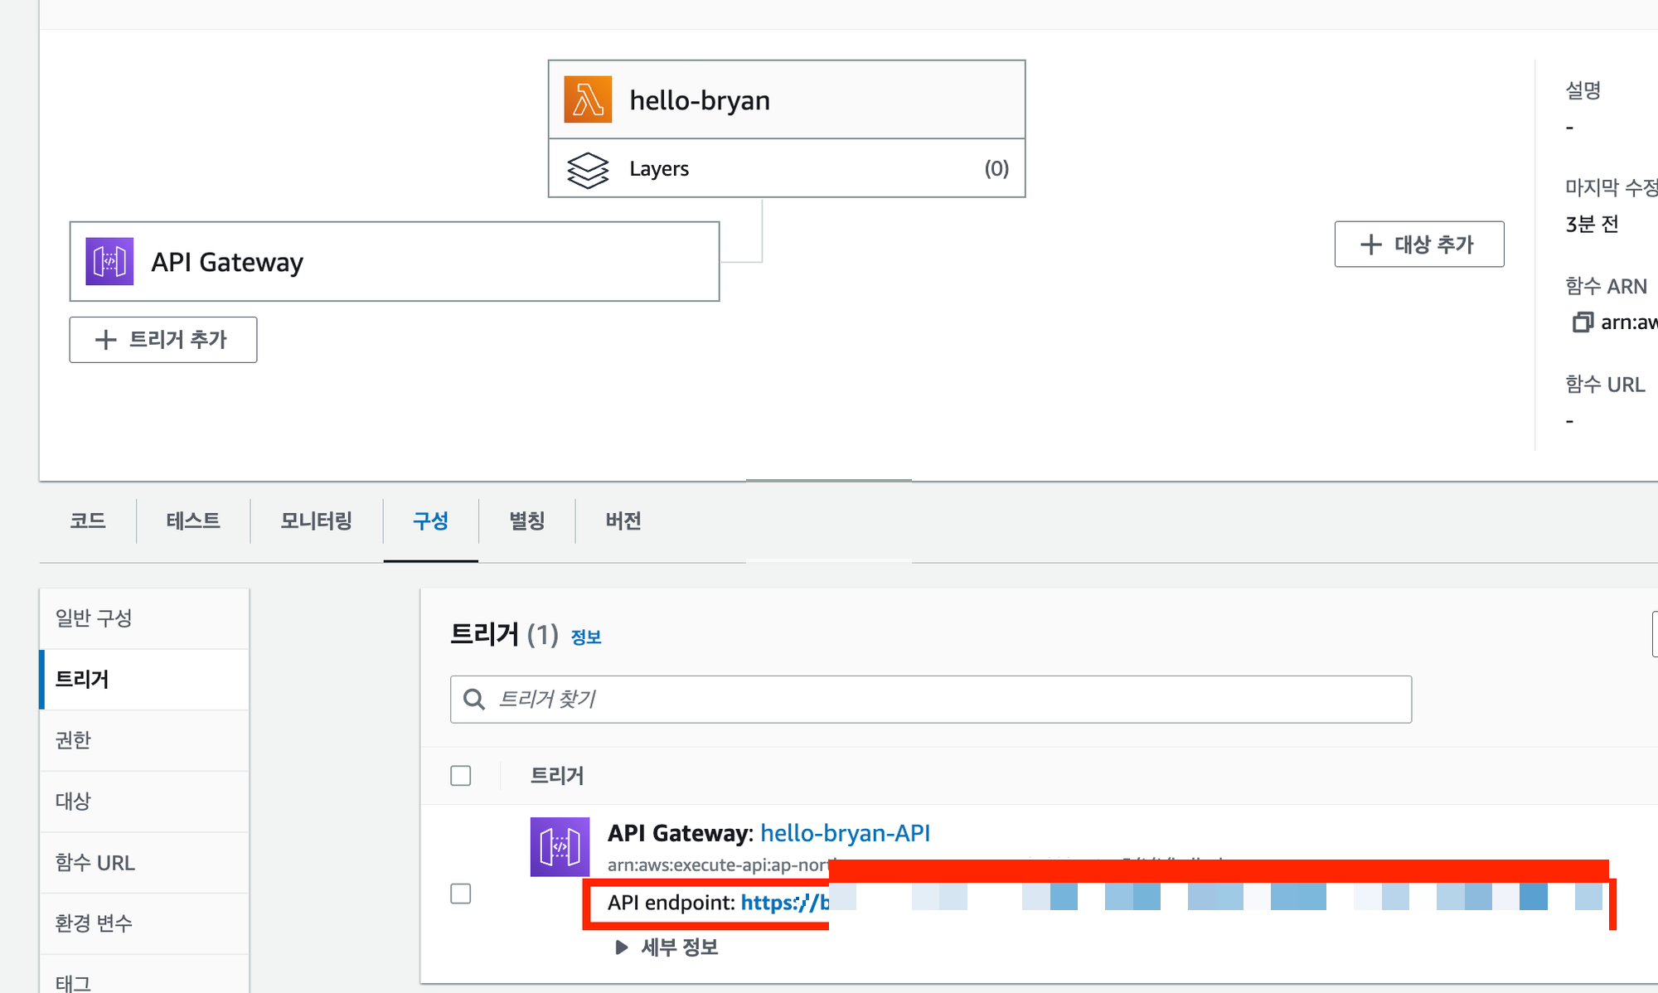Toggle the select-all triggers header checkbox
1658x993 pixels.
461,776
